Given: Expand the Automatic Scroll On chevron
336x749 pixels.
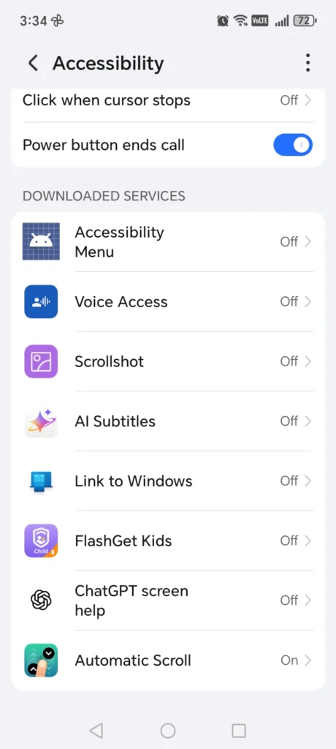Looking at the screenshot, I should coord(308,660).
